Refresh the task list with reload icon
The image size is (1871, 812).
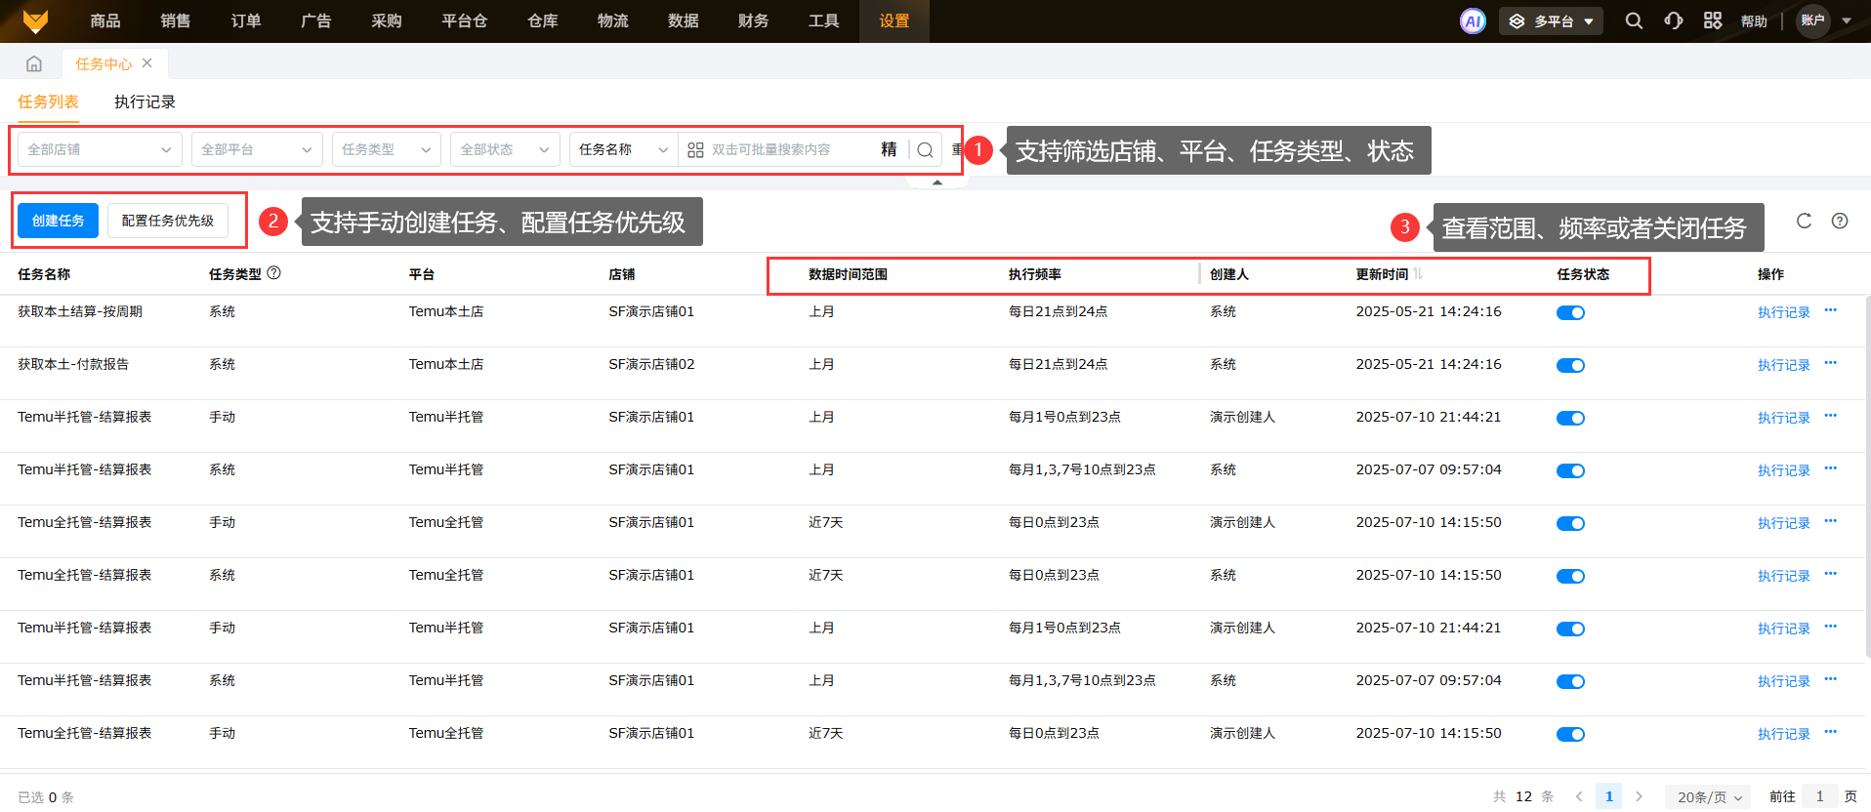coord(1804,221)
